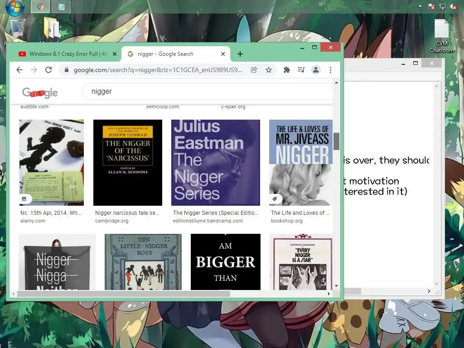Click Notepad vertical scrollbar up arrow
The height and width of the screenshot is (348, 464).
click(x=436, y=86)
